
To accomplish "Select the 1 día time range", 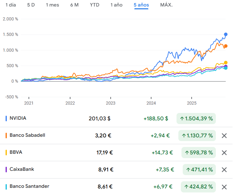I will 11,5.
